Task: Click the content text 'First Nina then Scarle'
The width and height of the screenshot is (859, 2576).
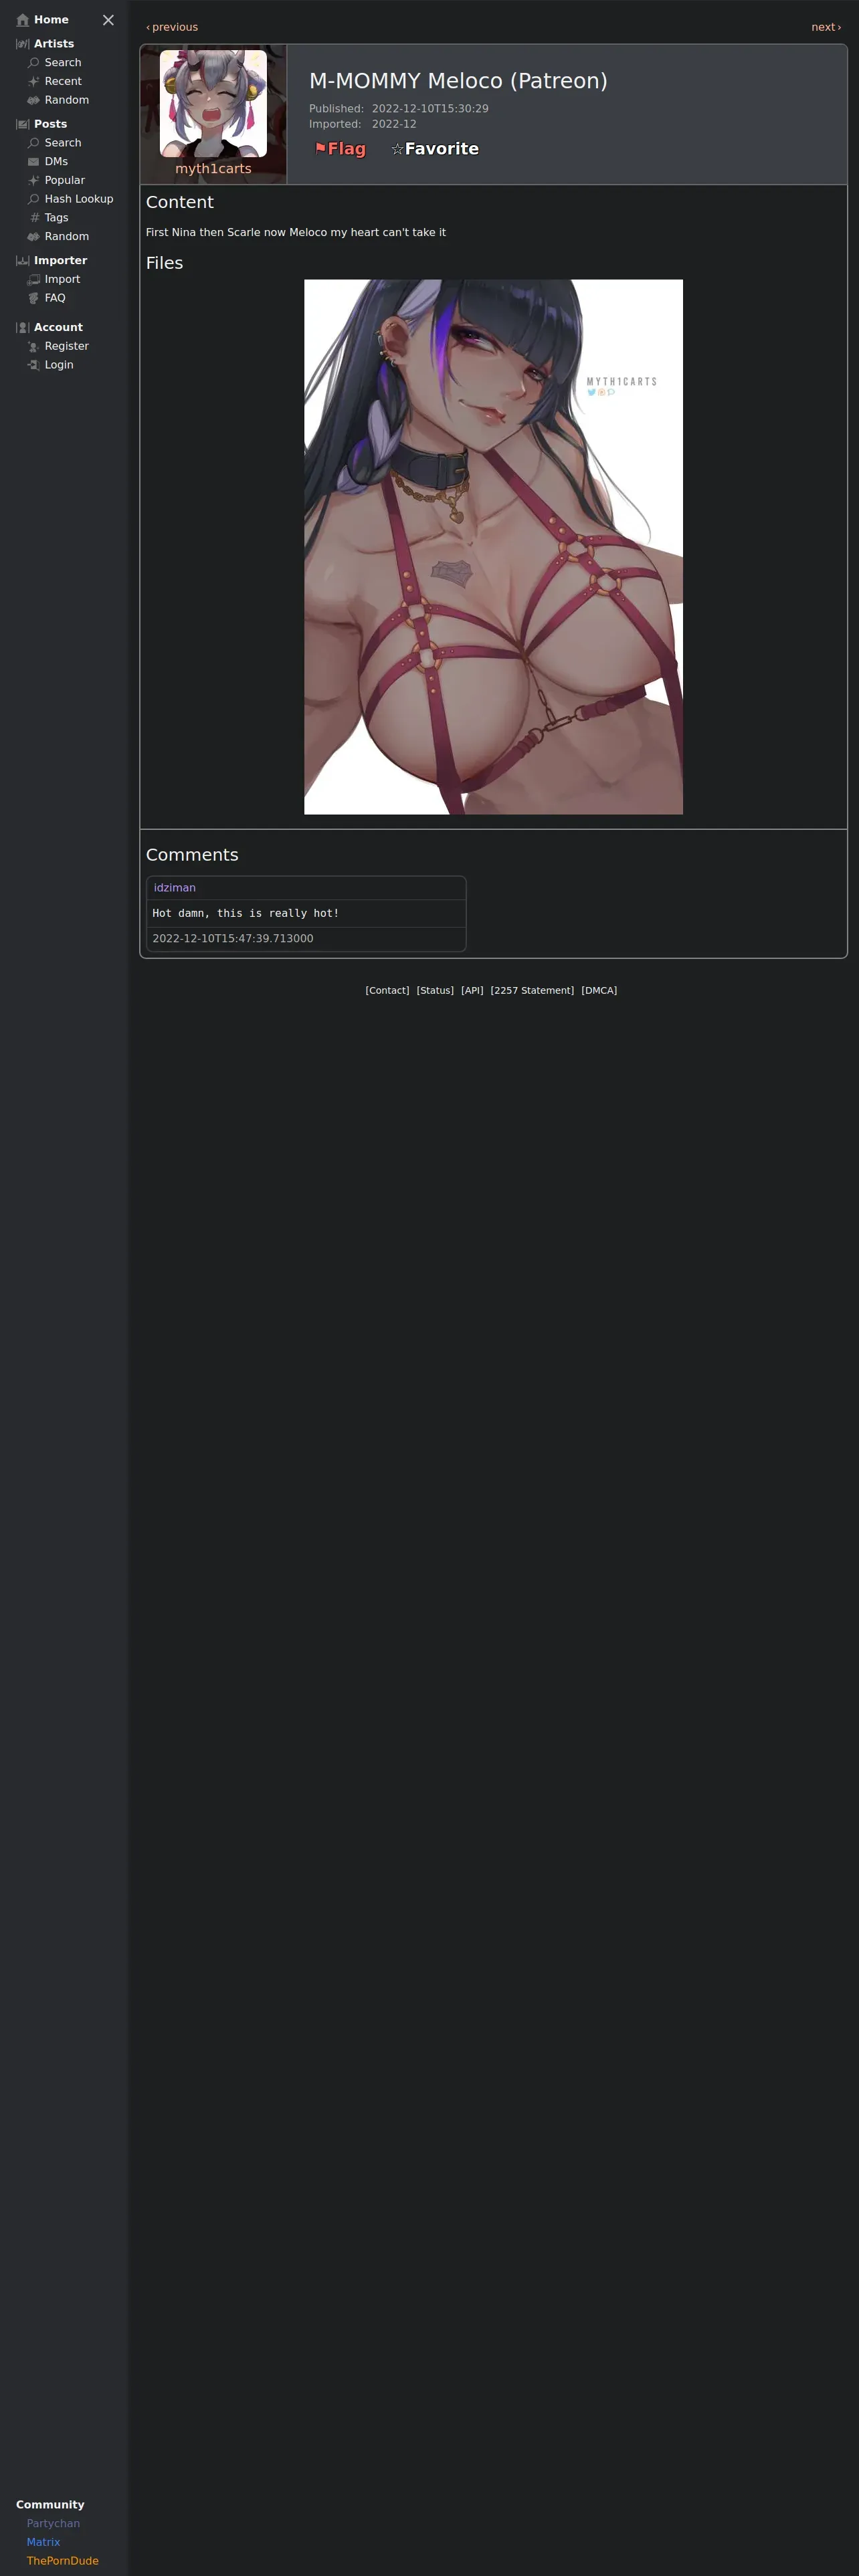Action: [203, 232]
